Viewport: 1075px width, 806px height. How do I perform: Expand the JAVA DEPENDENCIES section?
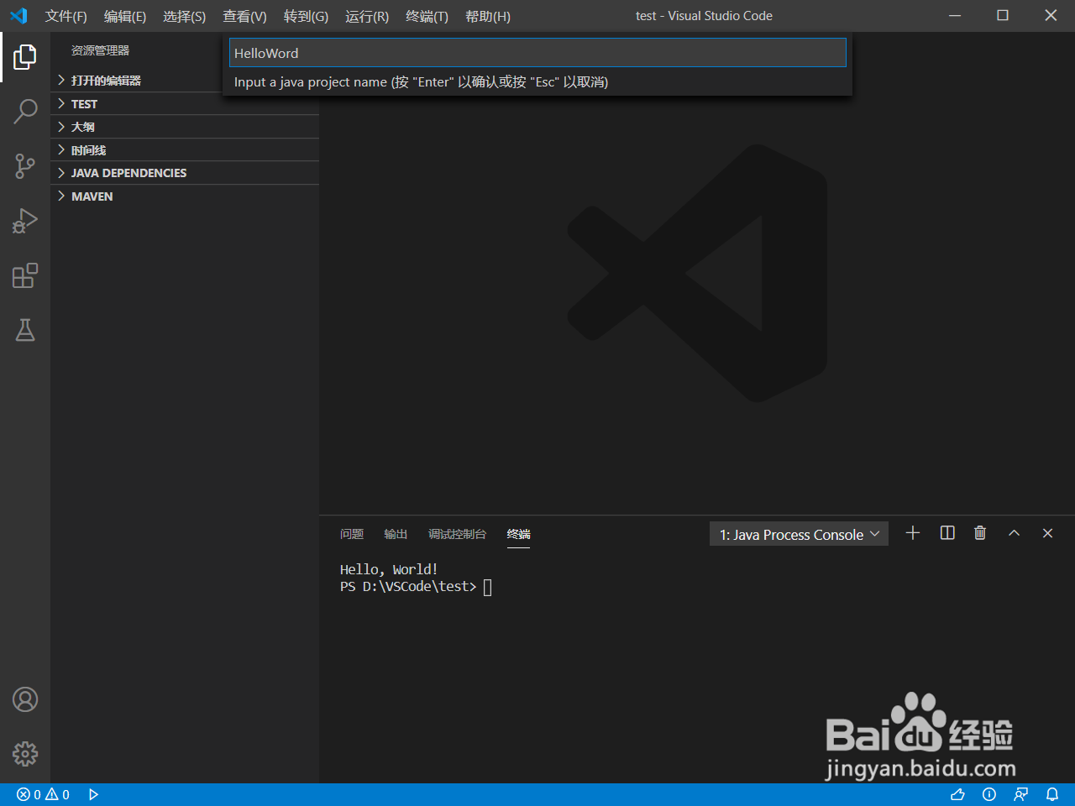(x=185, y=173)
